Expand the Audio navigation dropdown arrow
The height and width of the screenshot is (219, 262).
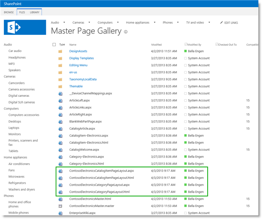click(x=64, y=22)
